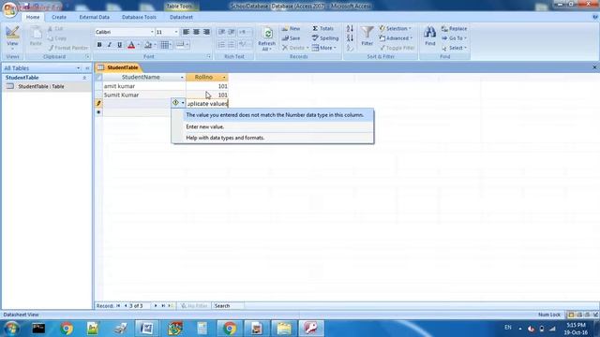This screenshot has width=600, height=337.
Task: Open the font color dropdown arrow
Action: coord(139,45)
